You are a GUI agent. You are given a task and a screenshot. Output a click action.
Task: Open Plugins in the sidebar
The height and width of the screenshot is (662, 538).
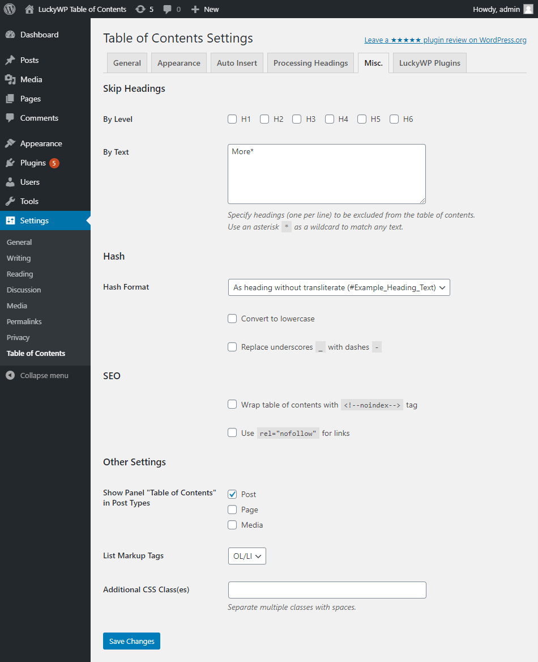pos(33,163)
